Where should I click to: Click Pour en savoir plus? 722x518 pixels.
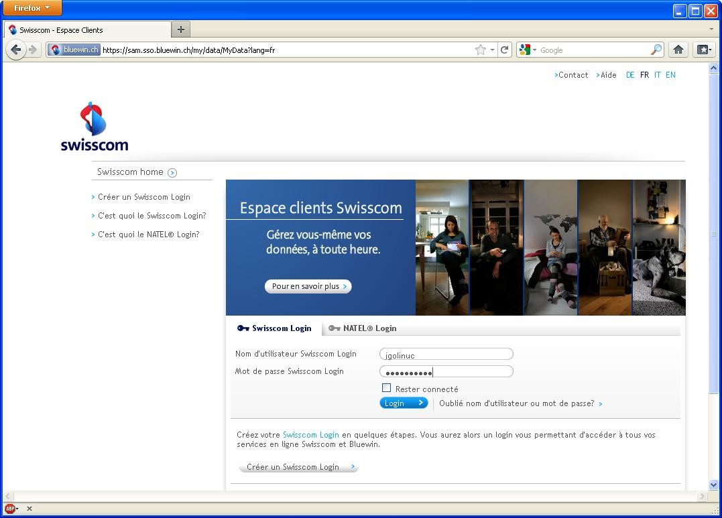click(x=308, y=286)
